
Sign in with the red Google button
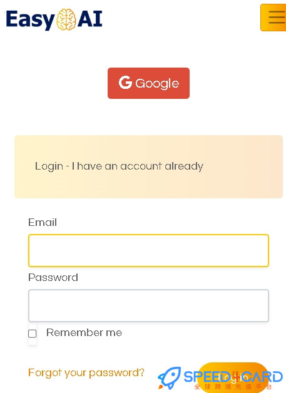(149, 83)
